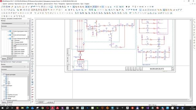Screen dimensions: 196x110
Task: Select the Line drawing tool
Action: (x=32, y=49)
